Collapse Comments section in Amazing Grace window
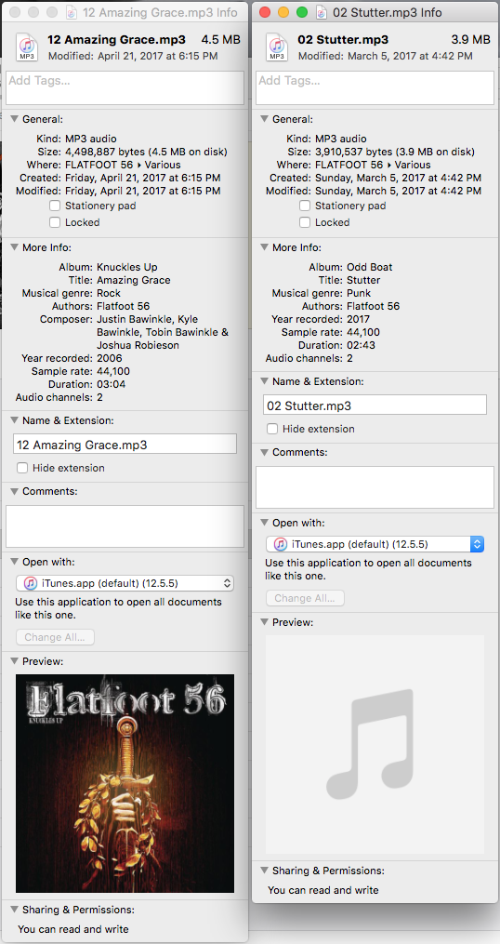Image resolution: width=500 pixels, height=944 pixels. pyautogui.click(x=15, y=491)
